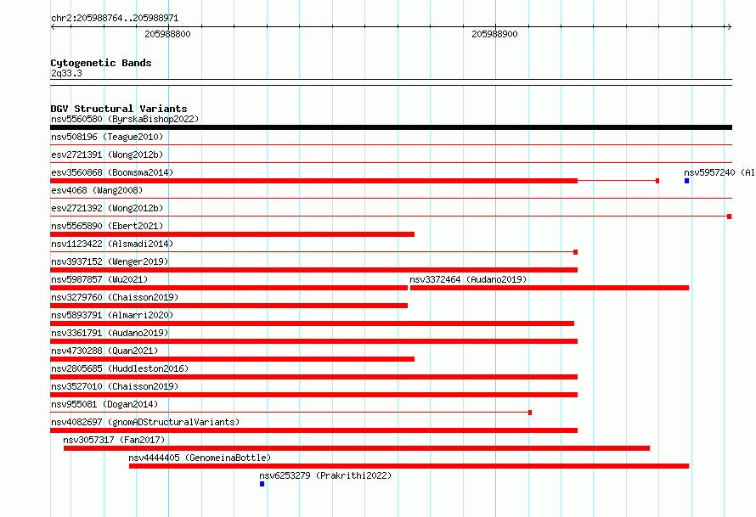Open the DGV Structural Variants track title
The width and height of the screenshot is (756, 517).
[119, 109]
